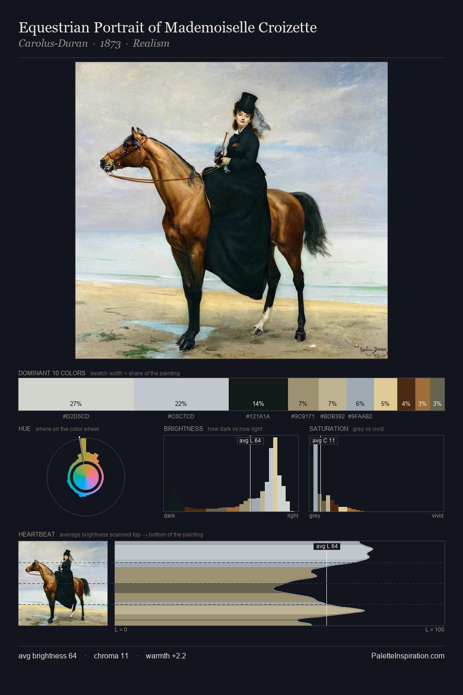Screen dimensions: 463x695
Task: Click the #C0C7CD hex code label
Action: click(x=181, y=417)
